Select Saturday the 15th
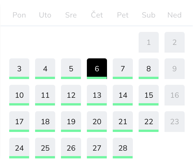The height and width of the screenshot is (163, 193). (x=149, y=95)
